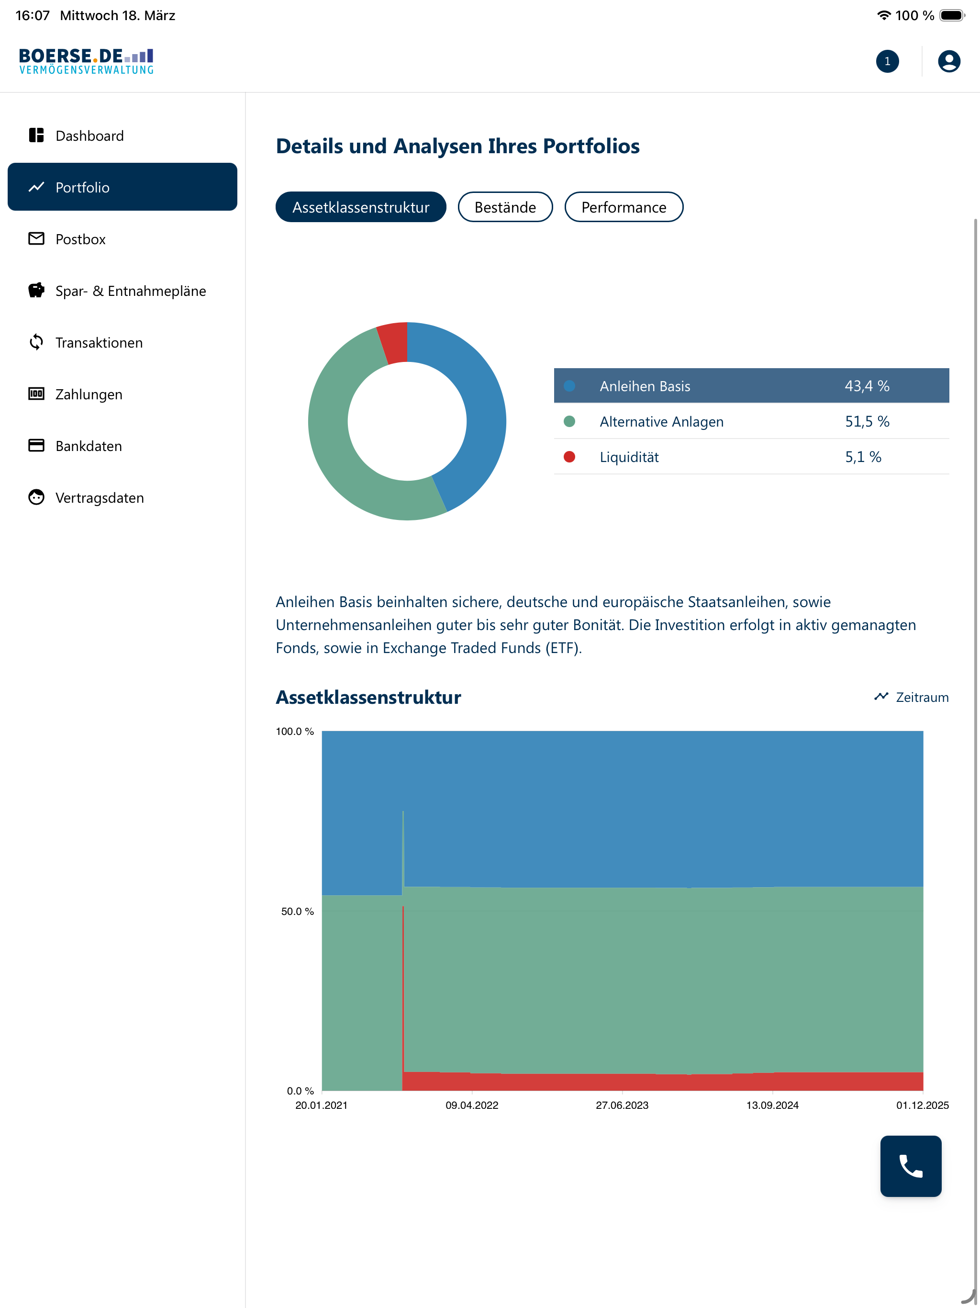The image size is (980, 1308).
Task: Click the piggy bank savings icon
Action: (37, 290)
